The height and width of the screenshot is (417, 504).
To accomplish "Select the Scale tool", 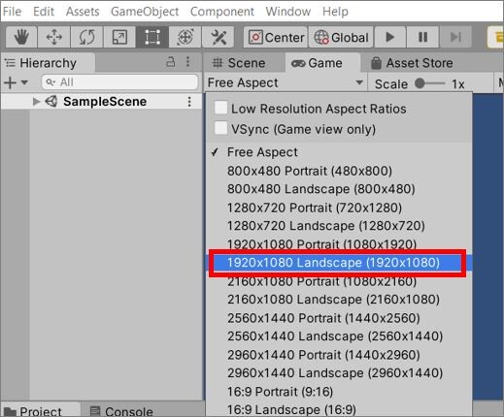I will click(x=119, y=37).
